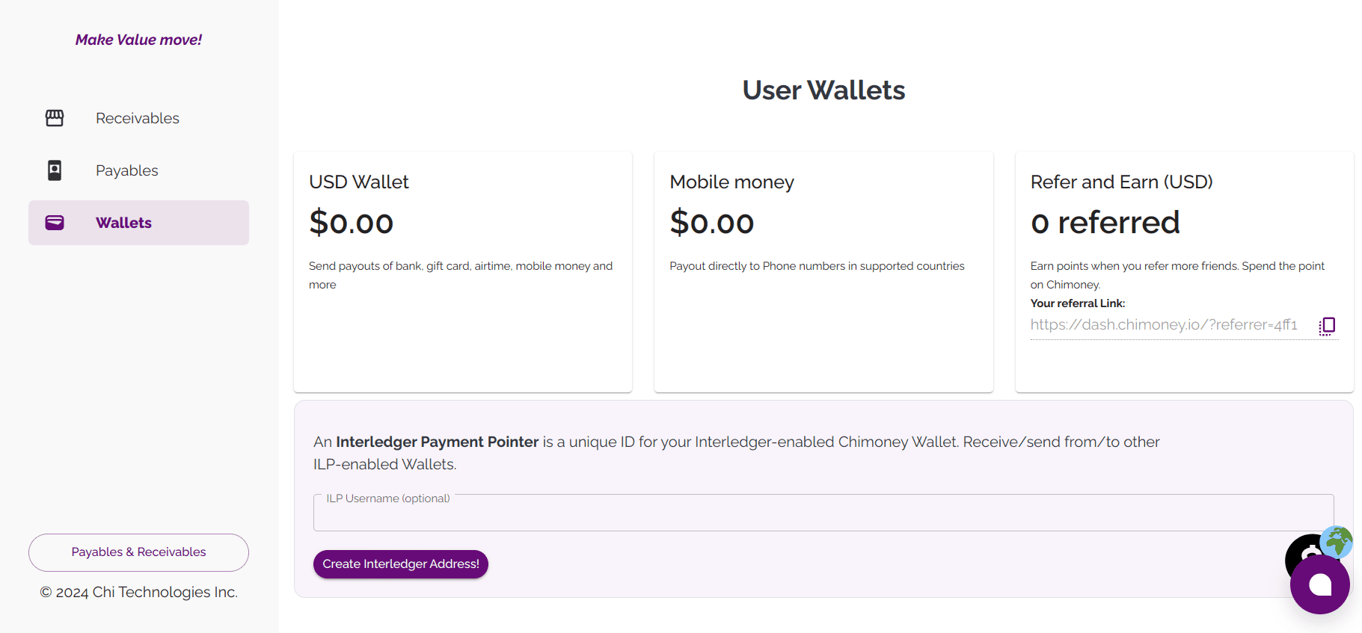Select the Wallets menu item

138,223
